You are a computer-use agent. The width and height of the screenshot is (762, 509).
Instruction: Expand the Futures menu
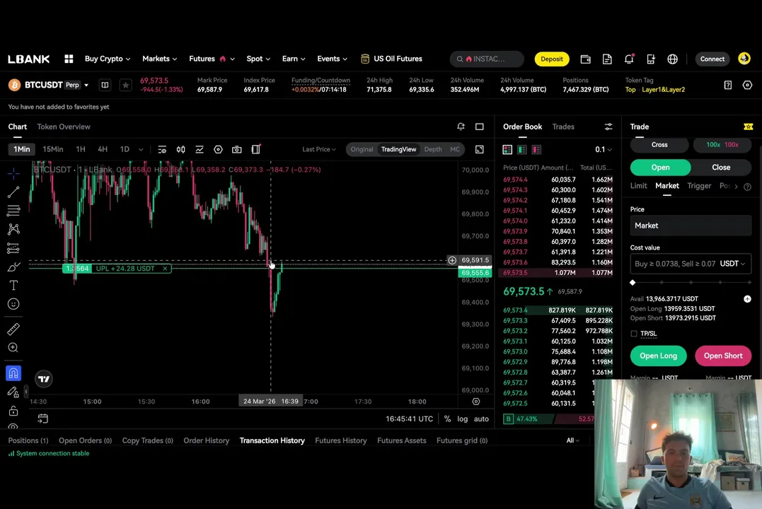tap(212, 59)
